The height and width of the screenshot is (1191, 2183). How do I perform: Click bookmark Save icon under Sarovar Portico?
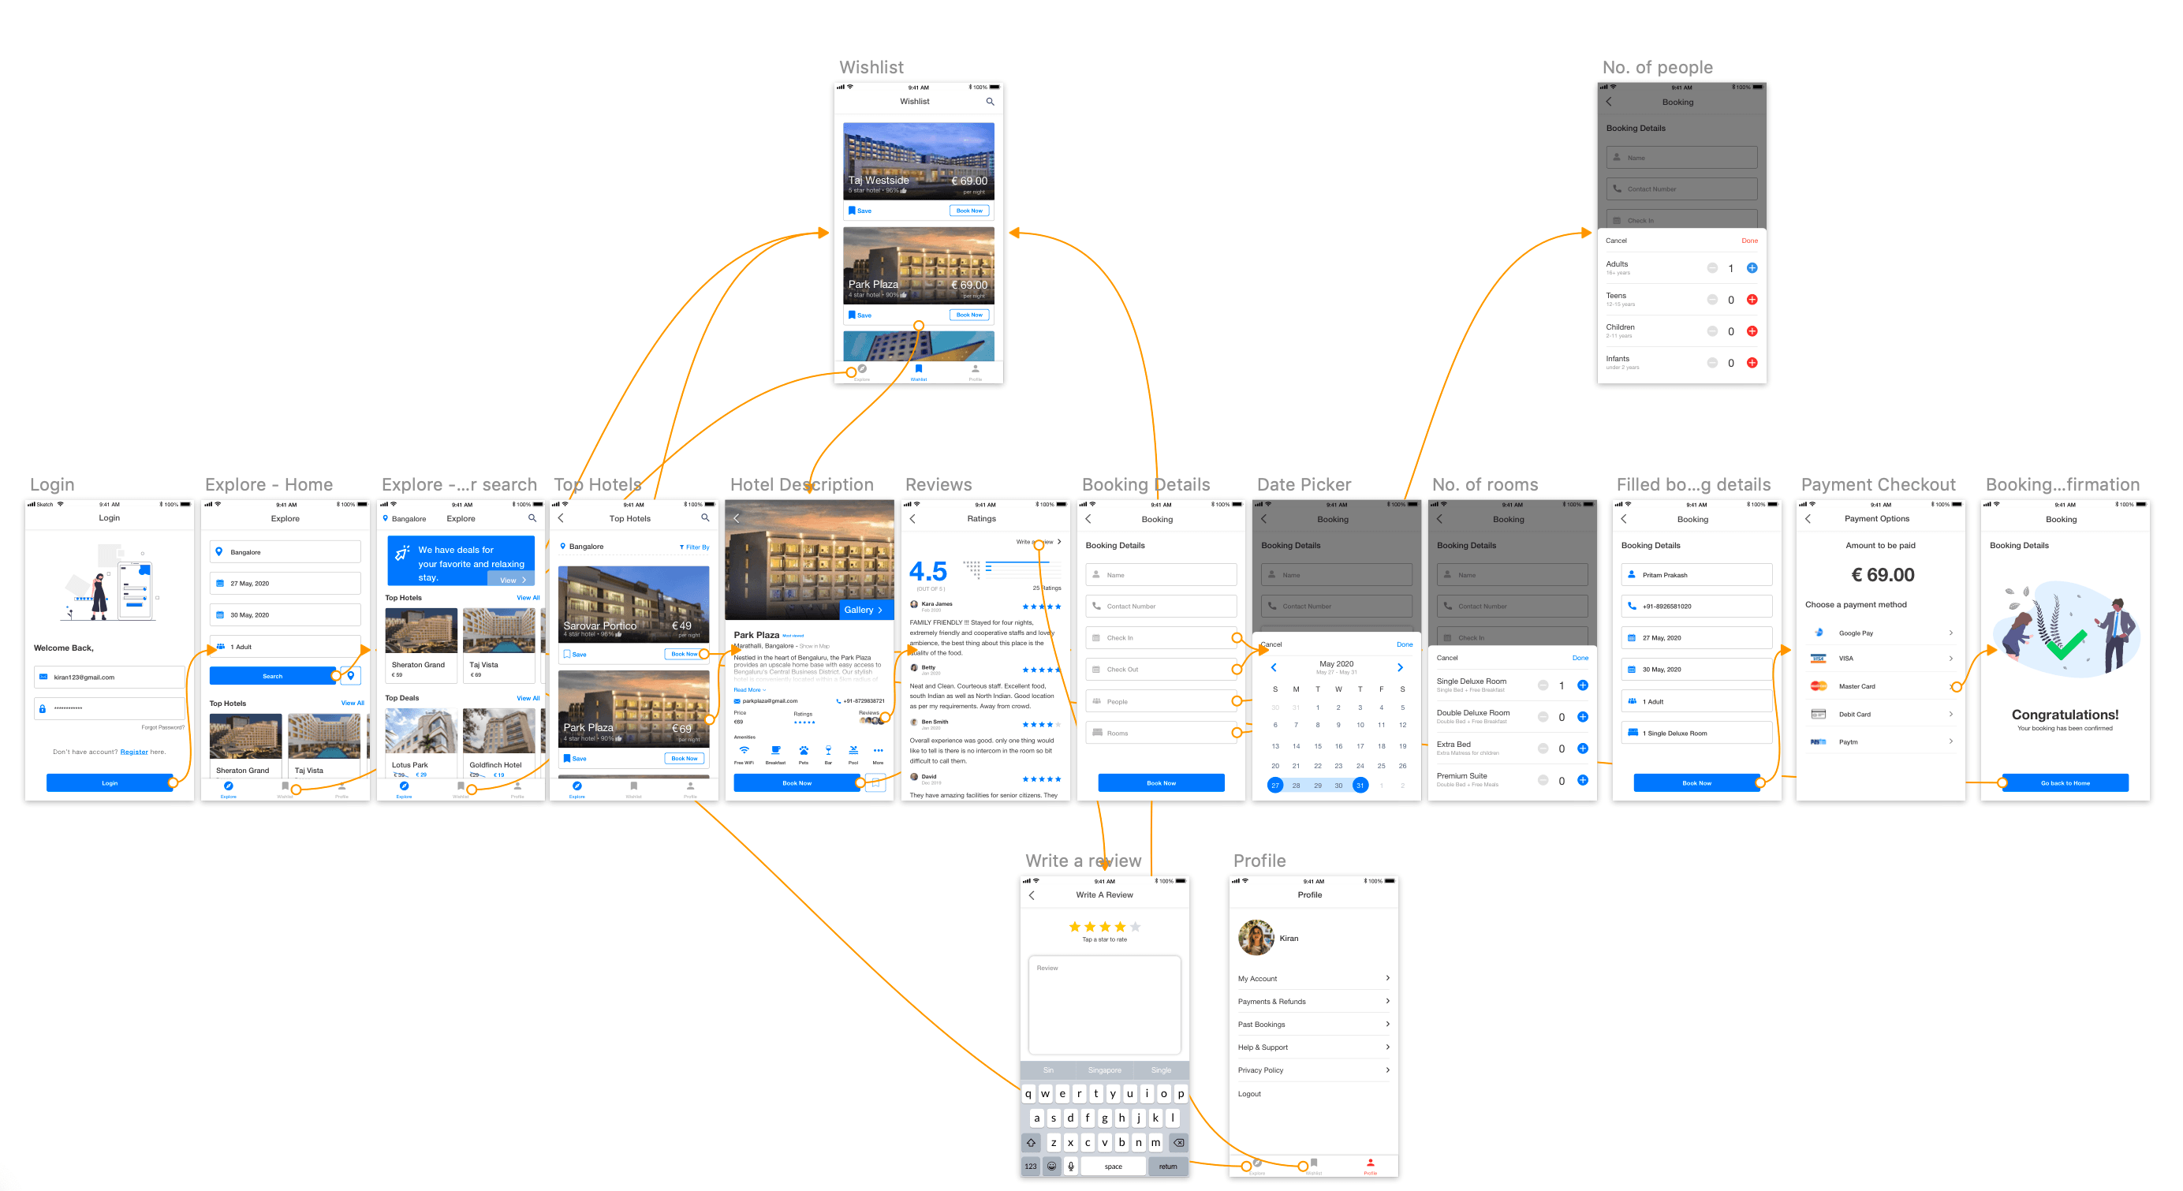pos(567,654)
